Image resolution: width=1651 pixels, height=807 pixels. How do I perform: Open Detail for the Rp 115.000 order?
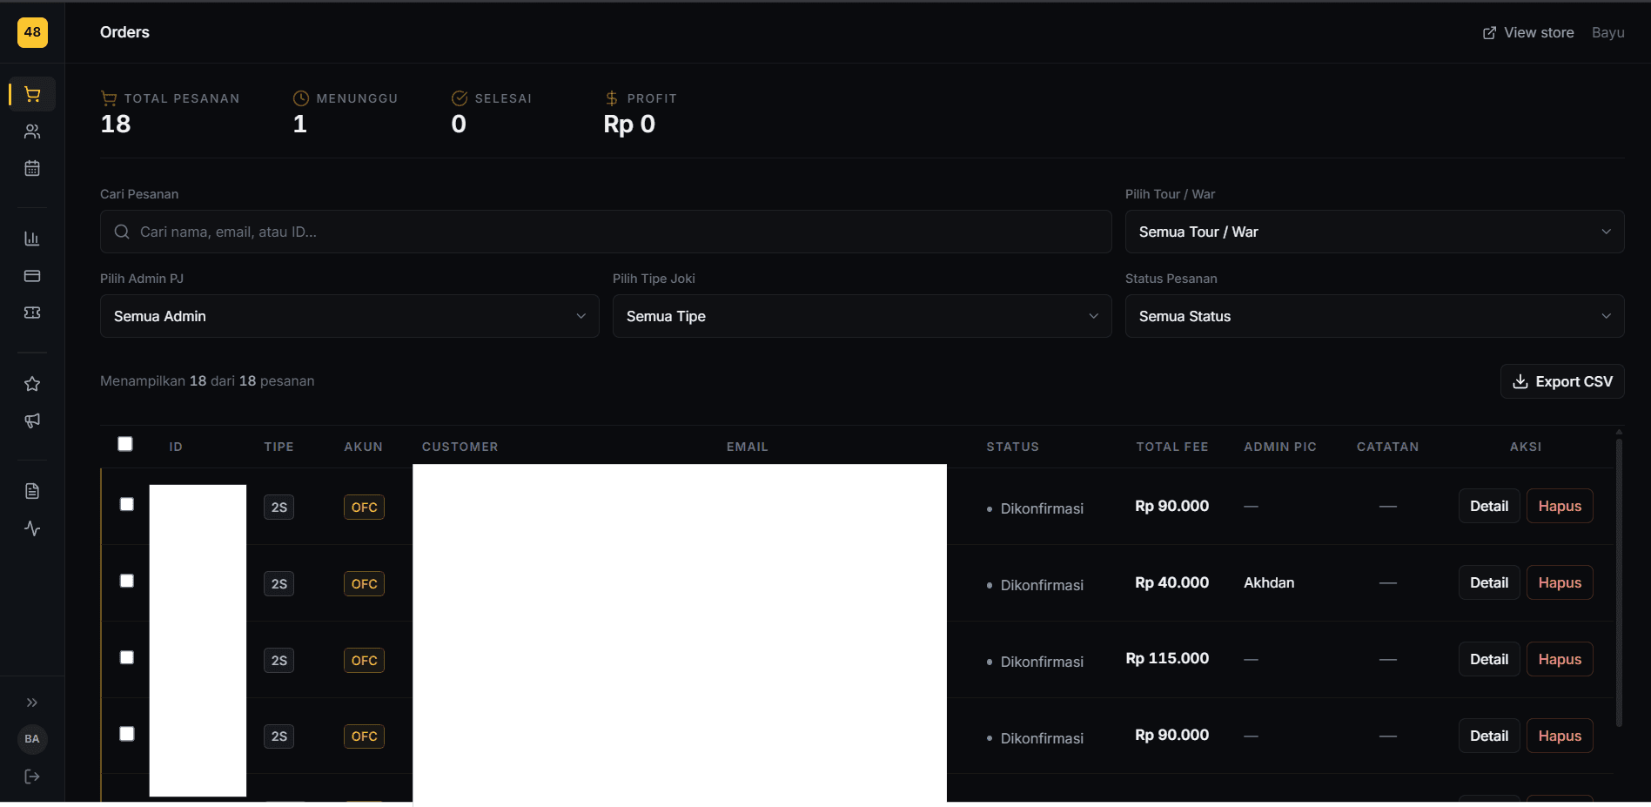click(1489, 659)
